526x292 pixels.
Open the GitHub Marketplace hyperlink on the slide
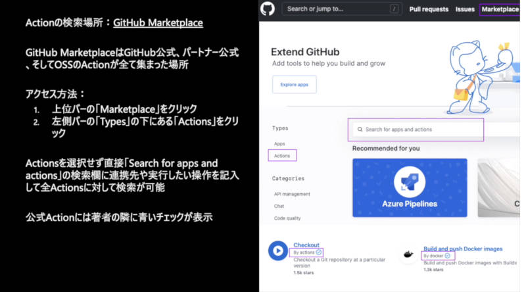158,23
